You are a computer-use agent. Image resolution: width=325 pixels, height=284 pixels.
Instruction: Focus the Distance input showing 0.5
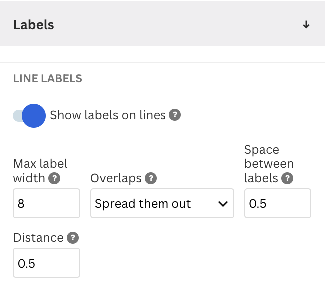47,263
